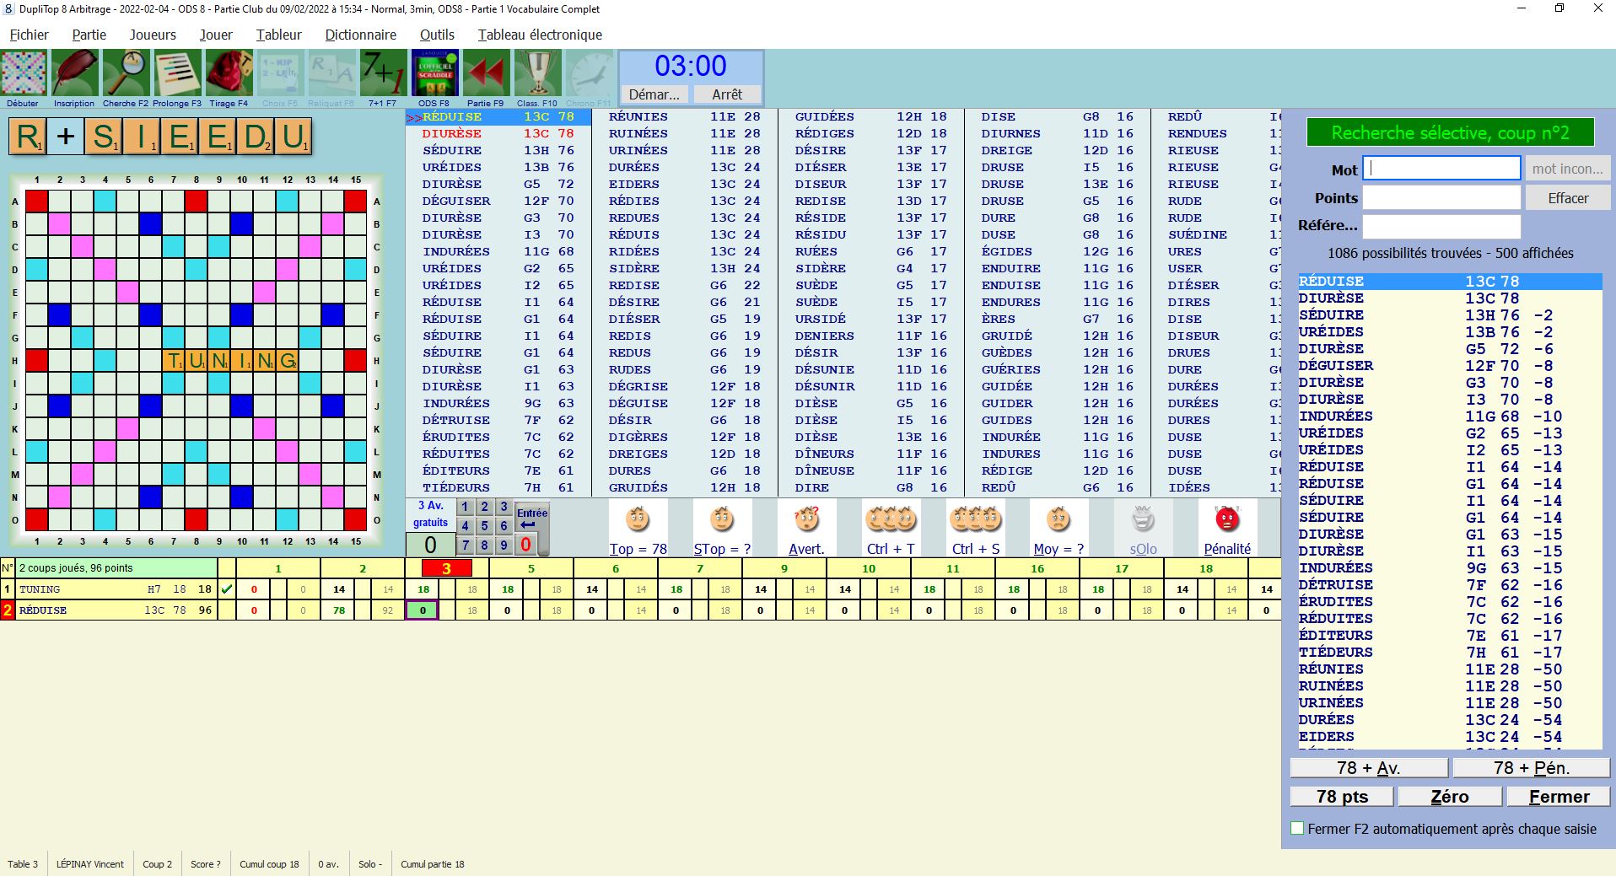Click the Partie F9 rewind icon

[x=486, y=74]
